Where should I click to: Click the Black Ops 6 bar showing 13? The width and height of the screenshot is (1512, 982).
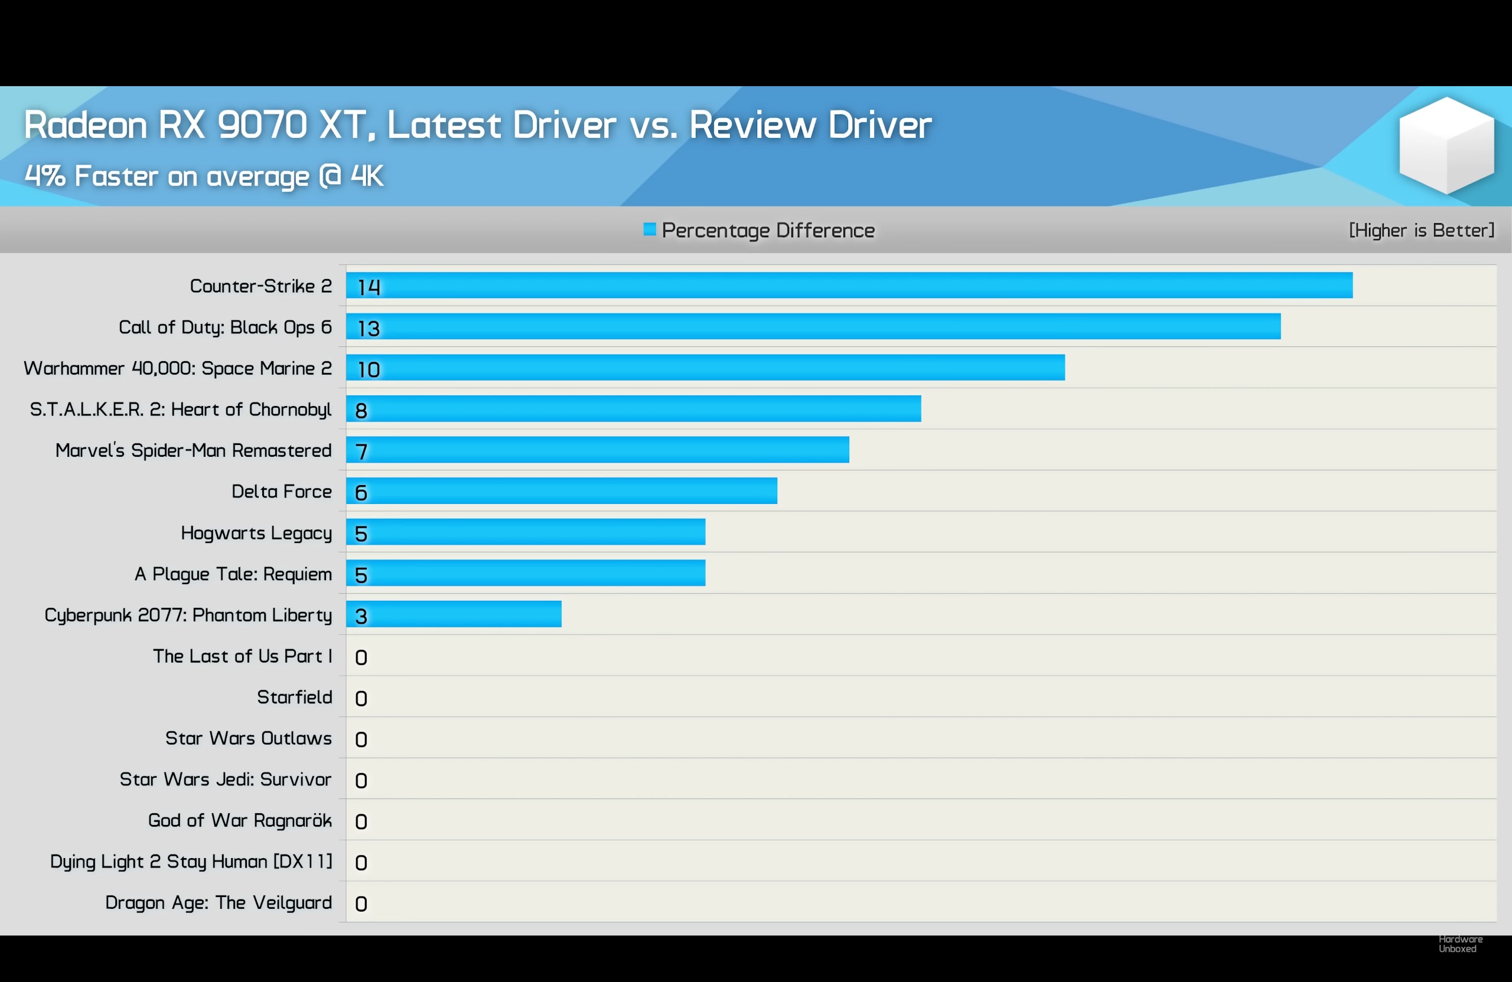[x=813, y=326]
